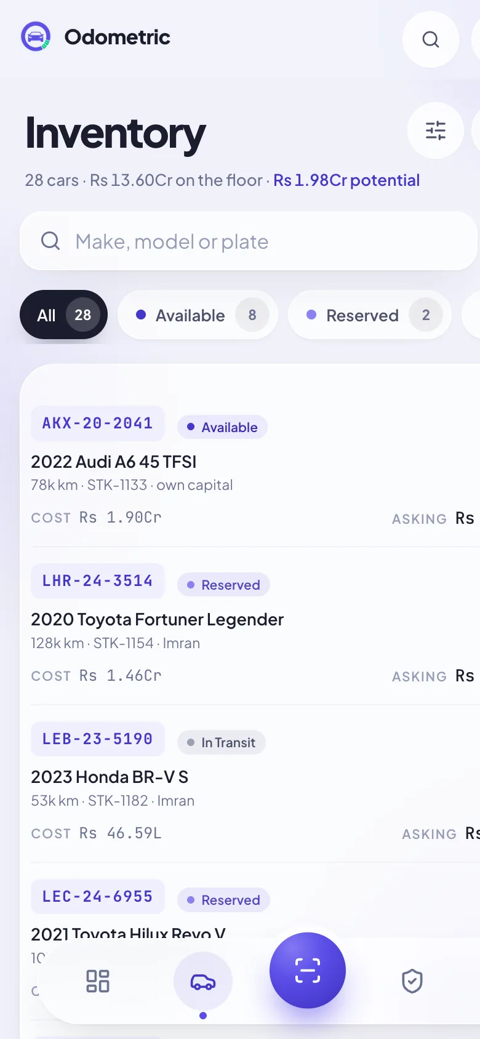Select the car inventory icon in bottom nav

pyautogui.click(x=203, y=981)
